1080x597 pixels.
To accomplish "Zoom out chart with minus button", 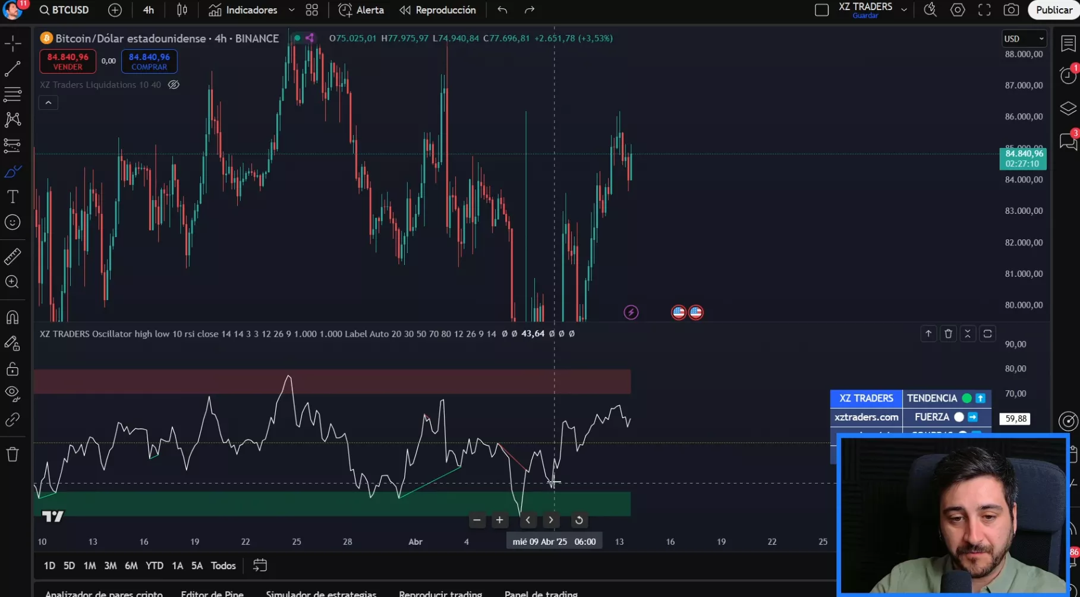I will pyautogui.click(x=477, y=520).
